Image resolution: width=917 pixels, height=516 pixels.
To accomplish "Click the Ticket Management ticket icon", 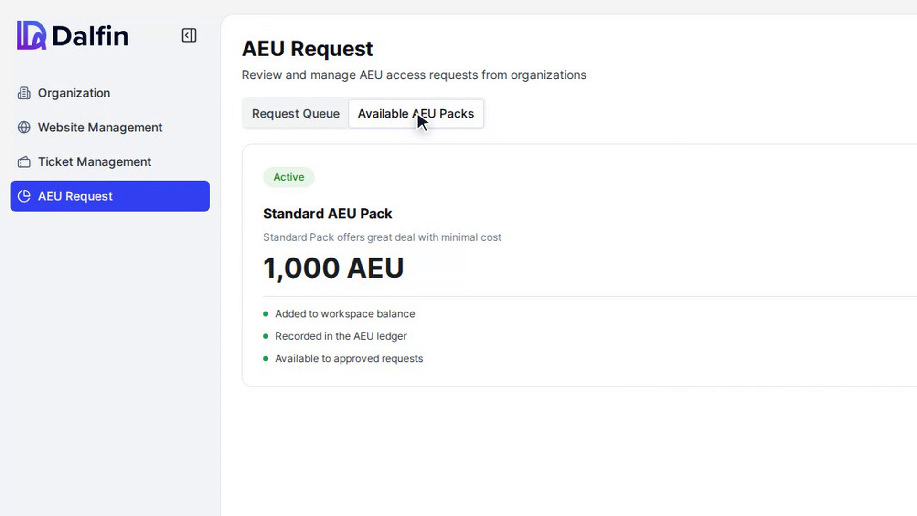I will coord(24,162).
